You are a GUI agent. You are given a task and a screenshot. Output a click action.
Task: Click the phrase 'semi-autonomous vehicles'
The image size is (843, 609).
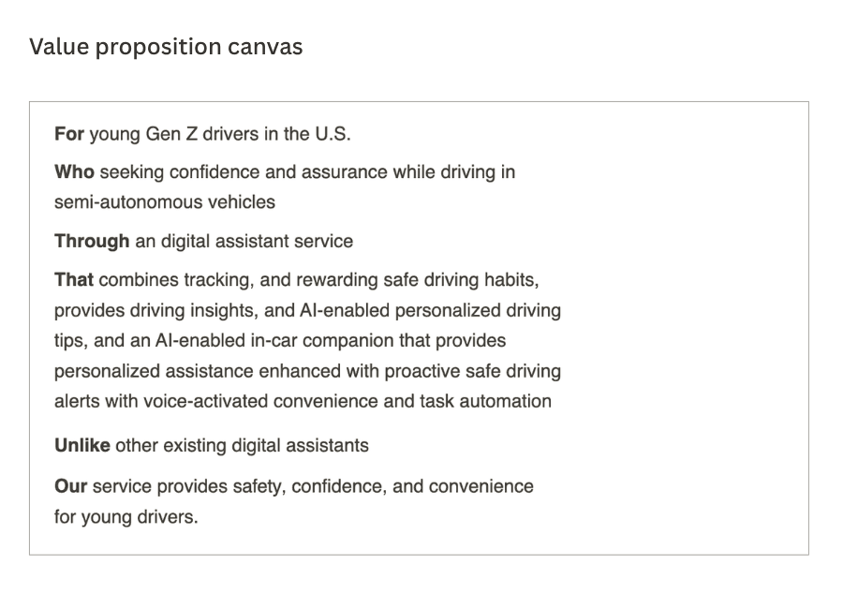(165, 201)
